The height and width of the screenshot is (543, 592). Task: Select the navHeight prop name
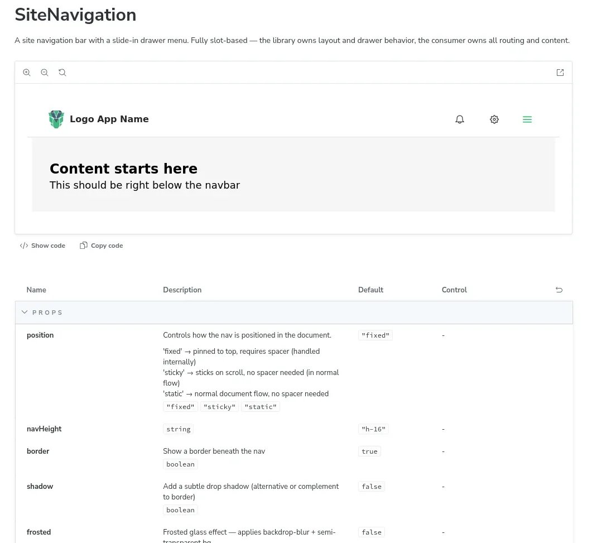[44, 429]
